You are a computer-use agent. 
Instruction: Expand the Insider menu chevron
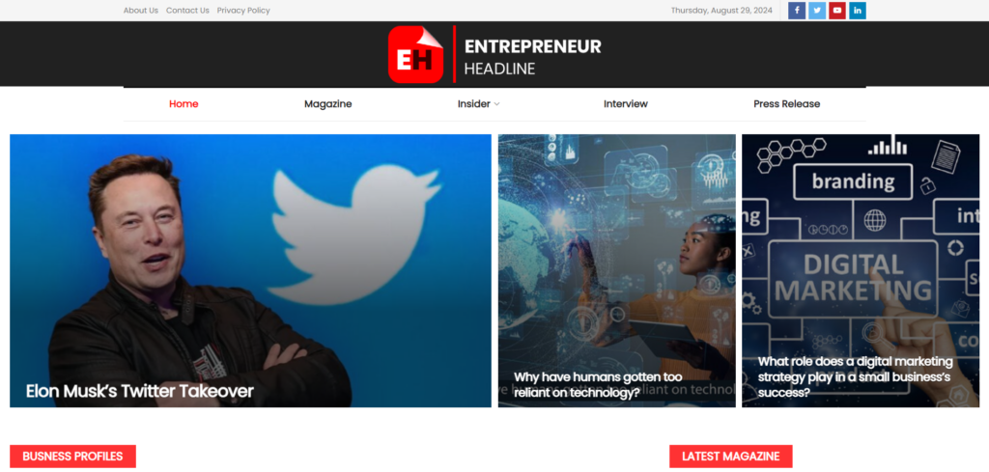[x=496, y=104]
